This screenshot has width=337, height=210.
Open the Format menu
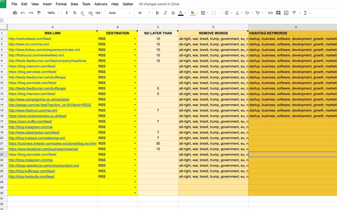(61, 4)
